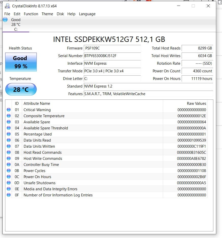Click the Power On Hours value 11119 hours

[x=197, y=78]
